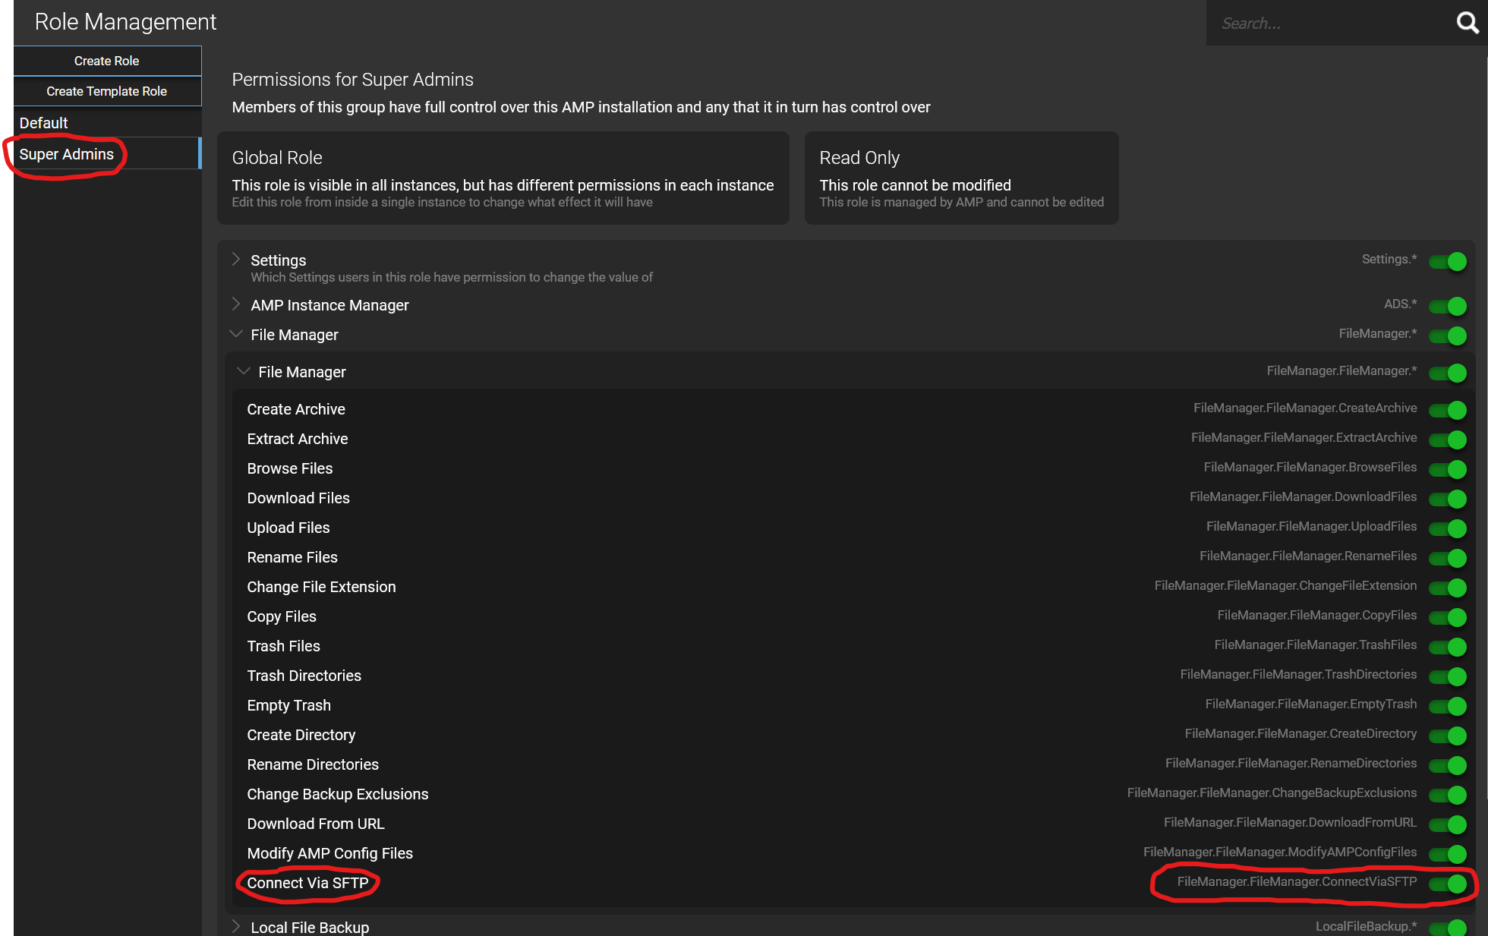The height and width of the screenshot is (936, 1488).
Task: Expand the AMP Instance Manager section
Action: [x=236, y=304]
